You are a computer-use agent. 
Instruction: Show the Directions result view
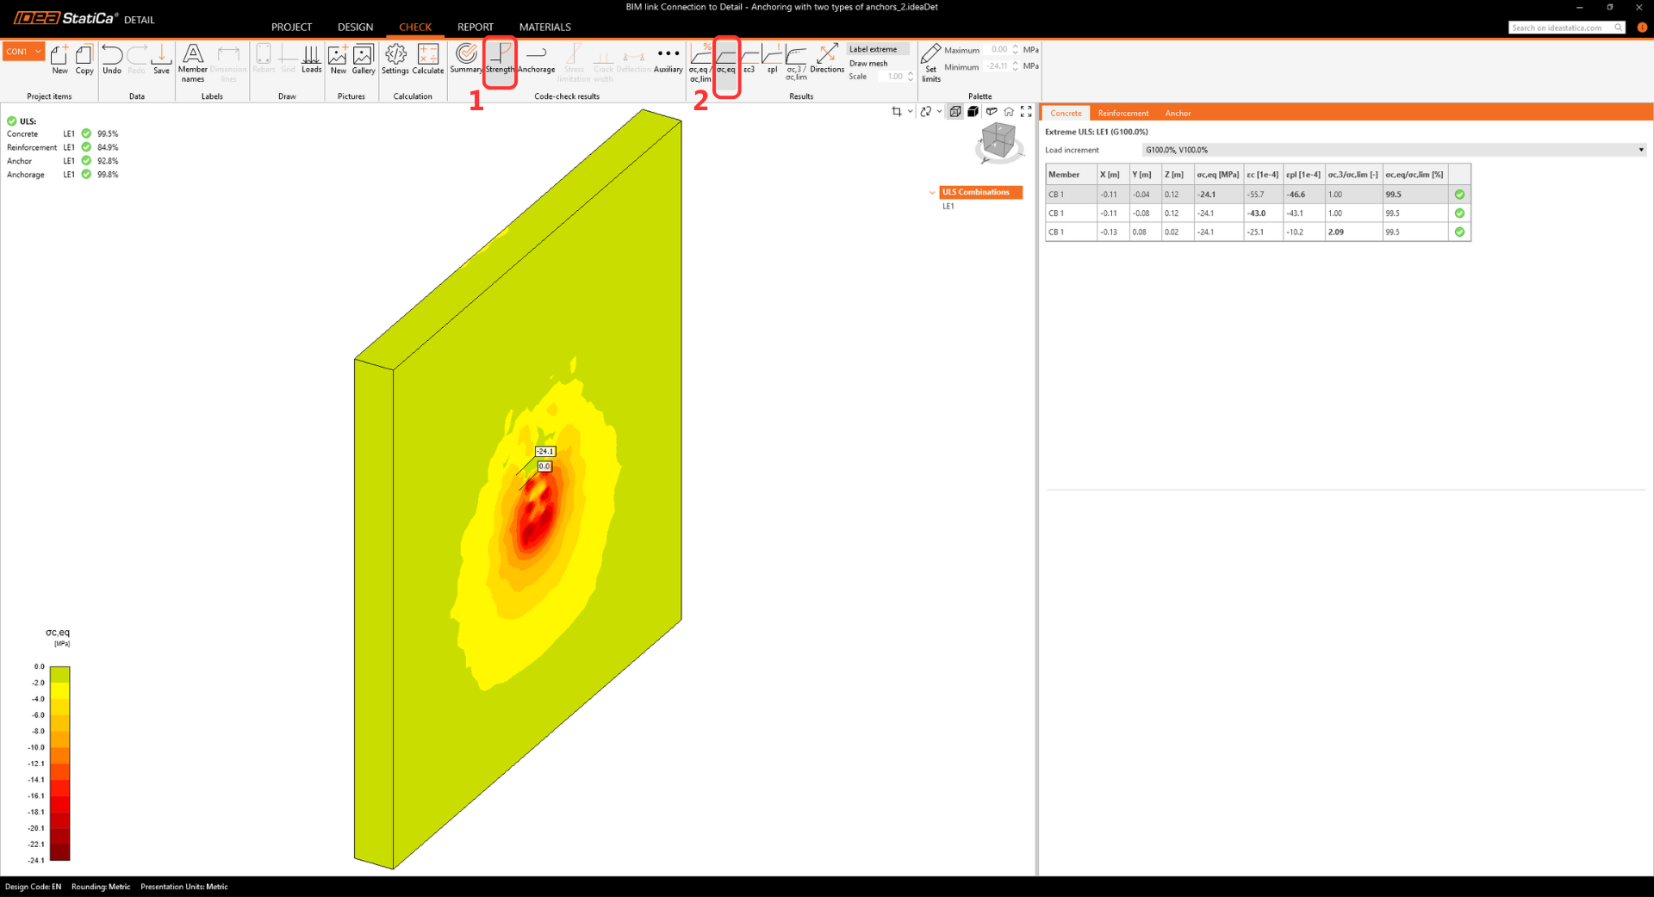tap(826, 59)
